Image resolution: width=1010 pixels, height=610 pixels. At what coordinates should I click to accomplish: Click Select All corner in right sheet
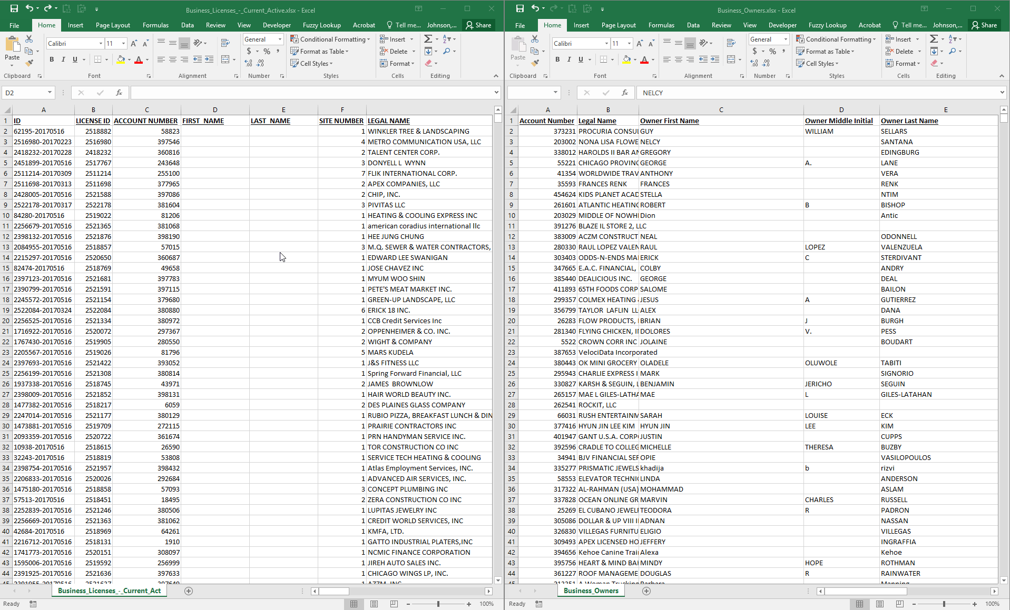512,109
